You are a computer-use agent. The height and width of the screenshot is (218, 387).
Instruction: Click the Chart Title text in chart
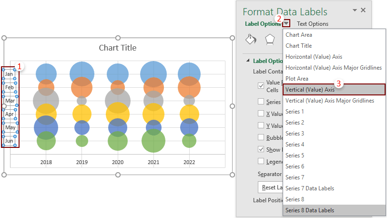[x=117, y=48]
